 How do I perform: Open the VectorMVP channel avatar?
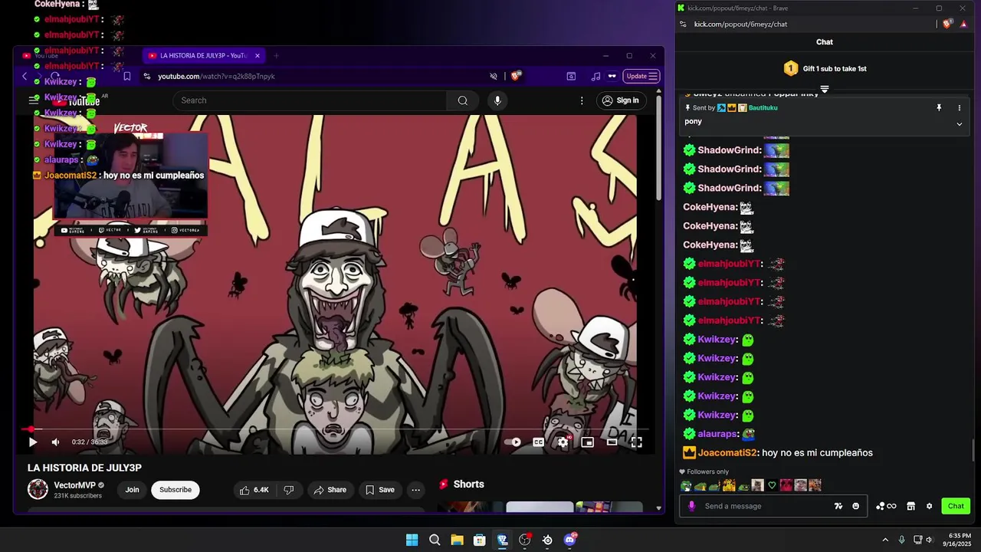38,489
